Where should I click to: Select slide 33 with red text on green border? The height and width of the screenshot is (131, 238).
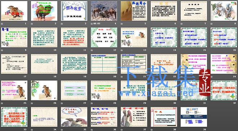click(x=14, y=117)
